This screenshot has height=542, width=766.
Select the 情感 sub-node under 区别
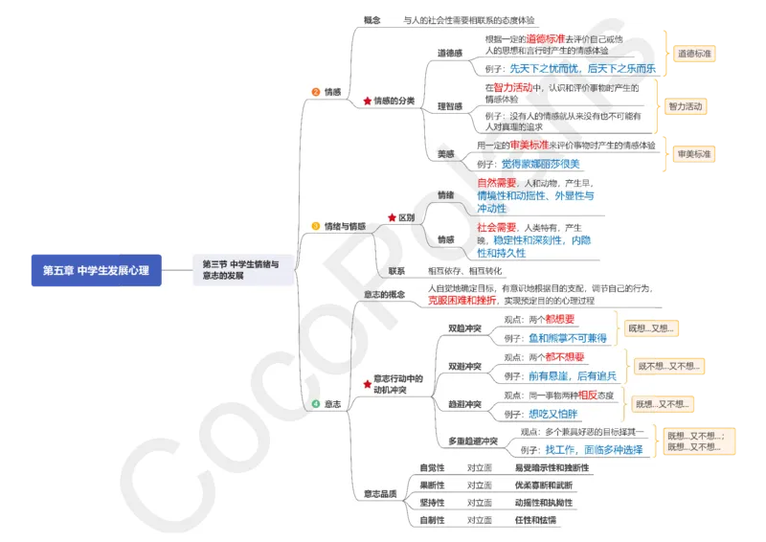coord(445,239)
